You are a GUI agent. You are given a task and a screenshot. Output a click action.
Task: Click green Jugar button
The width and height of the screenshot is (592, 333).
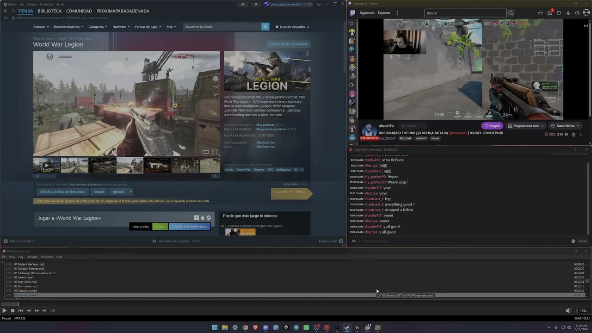click(x=160, y=227)
